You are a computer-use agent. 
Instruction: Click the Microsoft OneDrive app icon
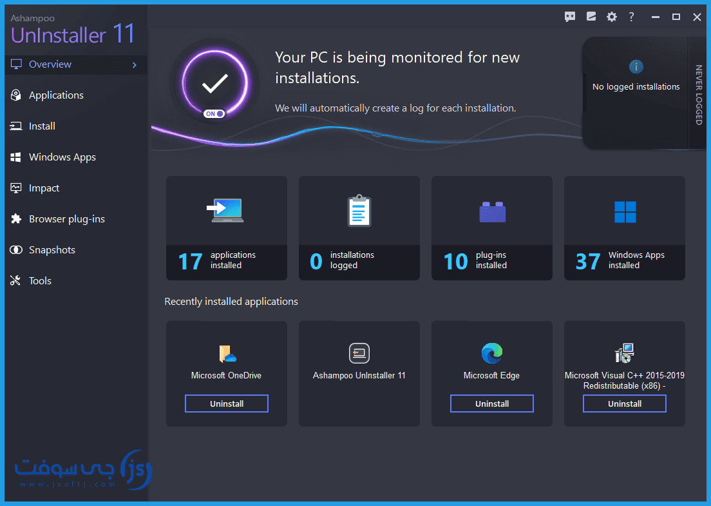[227, 353]
